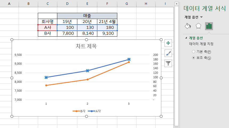
Task: Select column H header
Action: (x=146, y=4)
